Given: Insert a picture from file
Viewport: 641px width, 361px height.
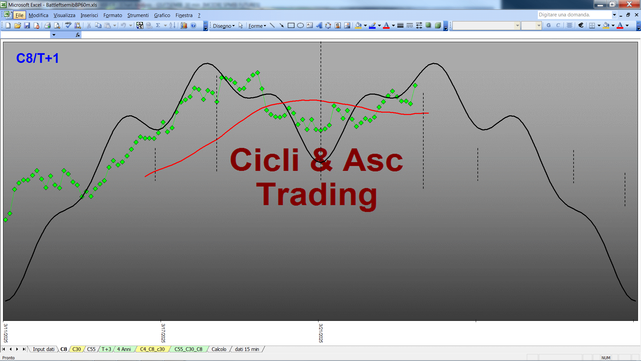Looking at the screenshot, I should coord(347,25).
